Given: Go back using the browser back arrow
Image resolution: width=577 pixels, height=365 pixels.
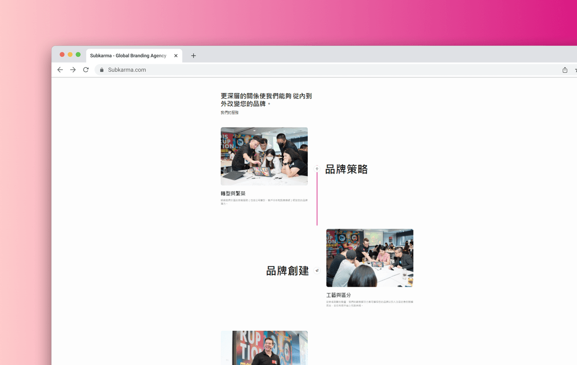Looking at the screenshot, I should click(x=60, y=70).
